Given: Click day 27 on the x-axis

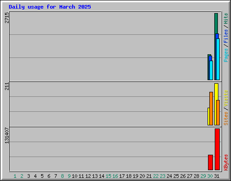Looking at the screenshot, I should point(189,176).
